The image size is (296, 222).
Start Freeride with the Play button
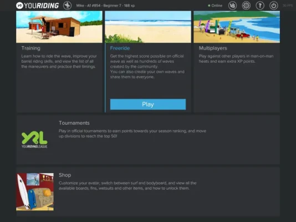point(148,104)
